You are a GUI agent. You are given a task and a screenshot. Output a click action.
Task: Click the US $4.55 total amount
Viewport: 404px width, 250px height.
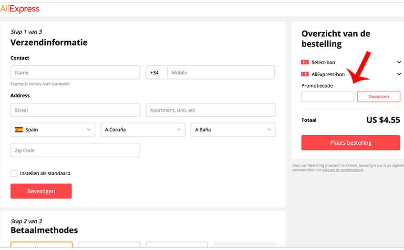[383, 120]
